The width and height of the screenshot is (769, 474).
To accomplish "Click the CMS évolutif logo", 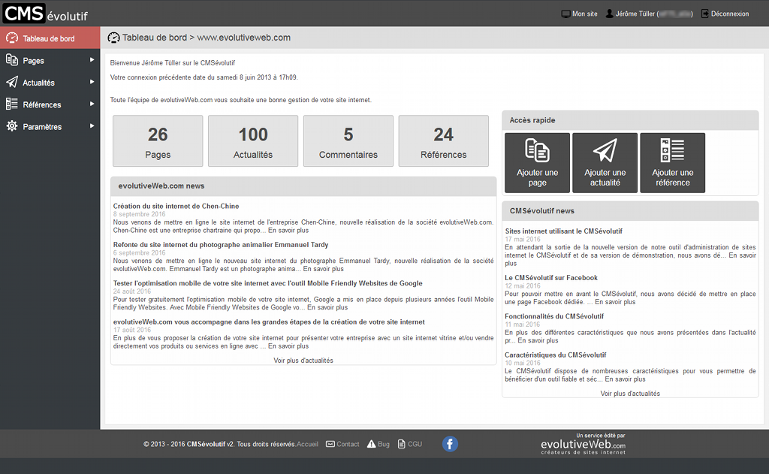I will coord(46,14).
